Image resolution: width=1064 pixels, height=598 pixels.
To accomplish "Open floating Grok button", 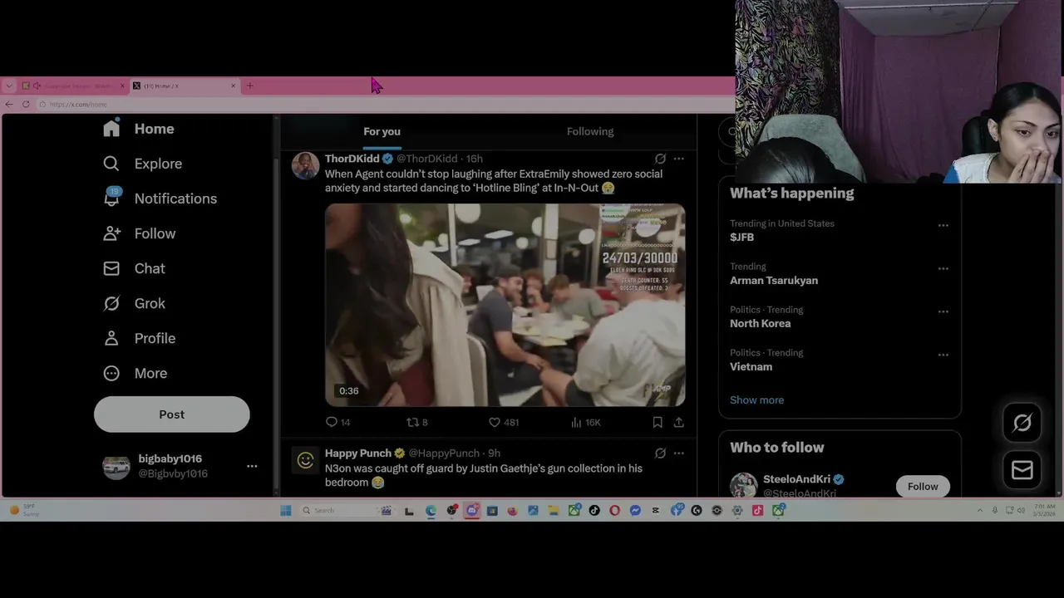I will coord(1022,423).
